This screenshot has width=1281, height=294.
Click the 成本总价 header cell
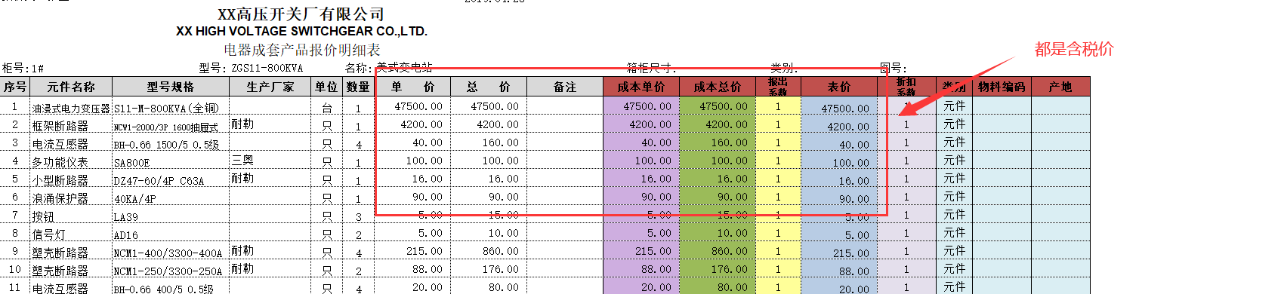(x=718, y=87)
